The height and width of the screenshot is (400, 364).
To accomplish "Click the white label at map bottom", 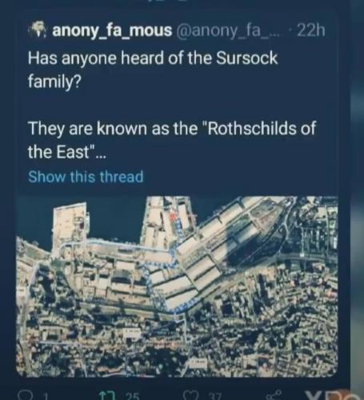I will tap(198, 363).
